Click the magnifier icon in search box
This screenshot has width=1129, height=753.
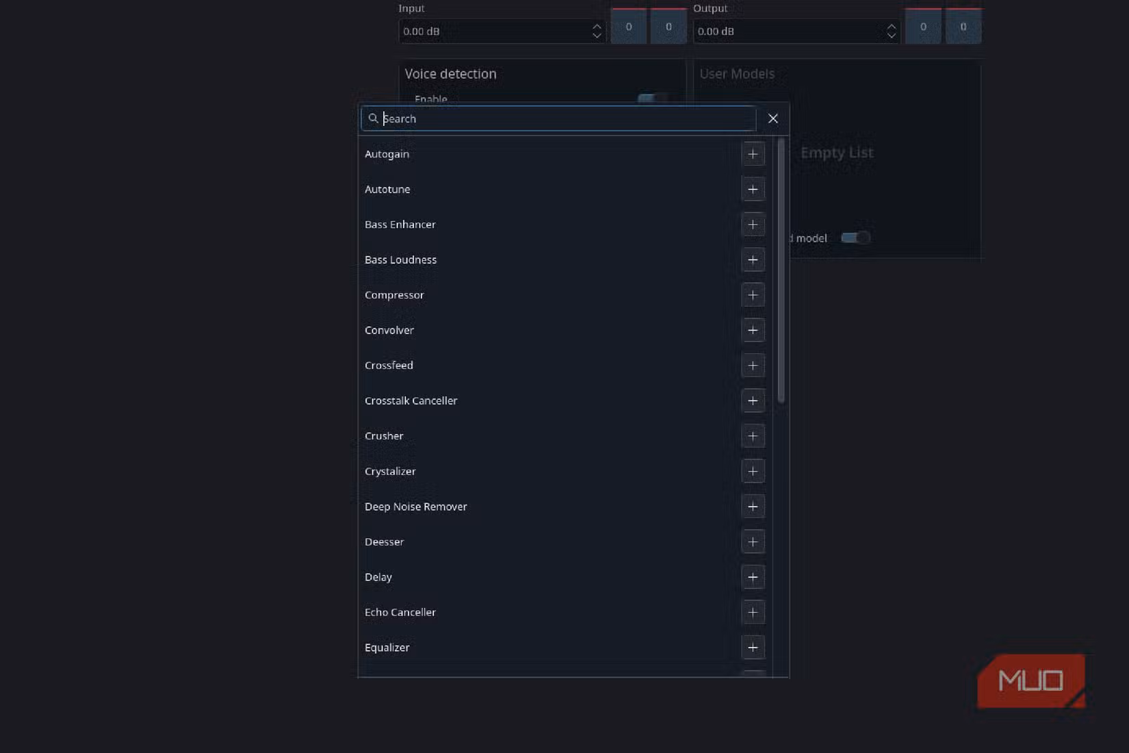pyautogui.click(x=373, y=118)
